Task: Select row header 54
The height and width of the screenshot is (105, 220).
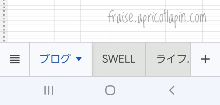Action: click(x=4, y=26)
